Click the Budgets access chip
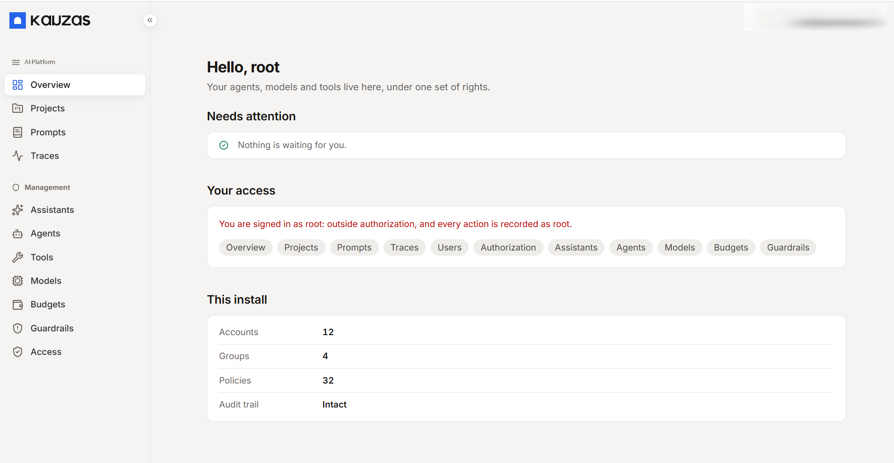Image resolution: width=894 pixels, height=463 pixels. pyautogui.click(x=731, y=247)
